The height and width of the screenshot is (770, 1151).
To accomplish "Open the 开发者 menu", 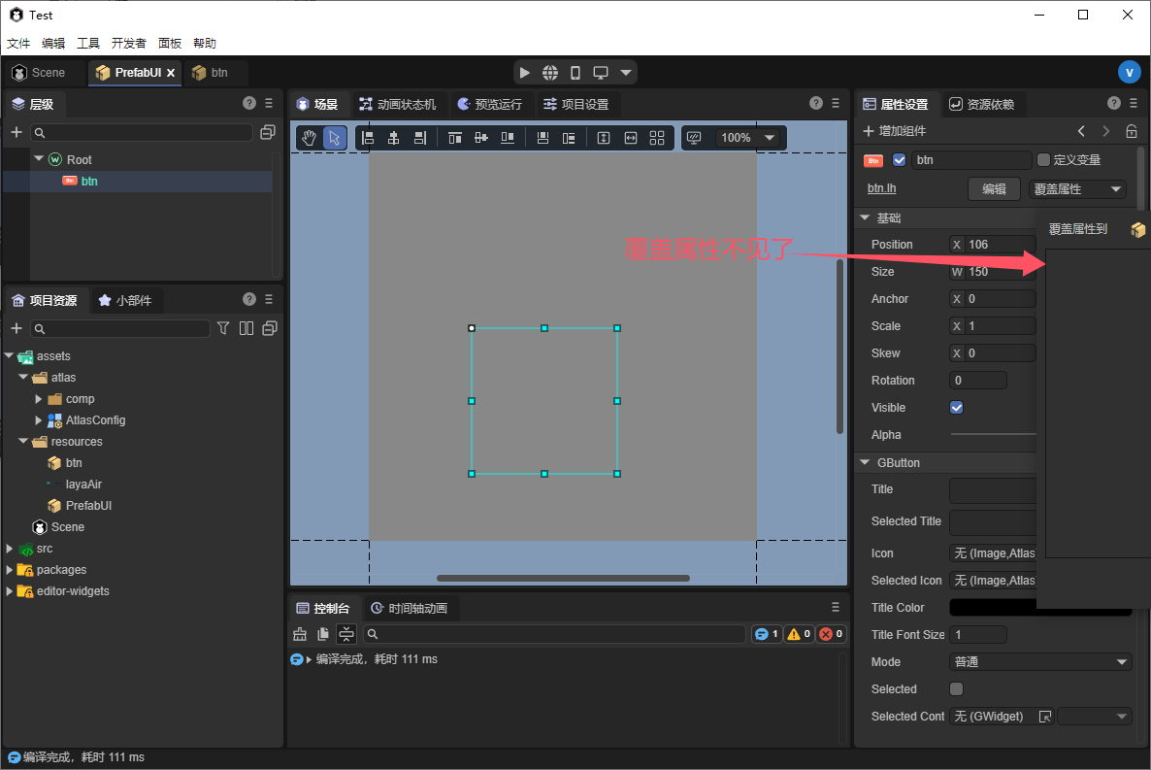I will point(128,44).
